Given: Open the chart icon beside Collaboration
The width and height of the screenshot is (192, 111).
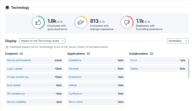Looking at the screenshot, I should pyautogui.click(x=151, y=54).
